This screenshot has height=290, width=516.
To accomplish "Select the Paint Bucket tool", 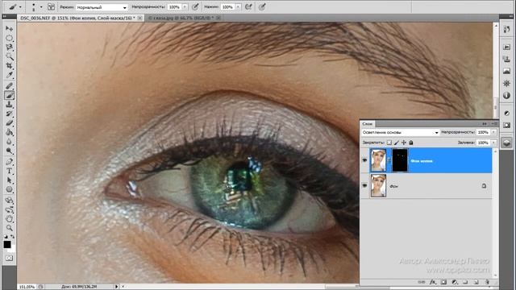I will point(9,132).
